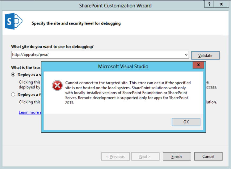Click the 'SharePoint Customization Wizard' title bar
This screenshot has height=169, width=231.
[x=115, y=6]
